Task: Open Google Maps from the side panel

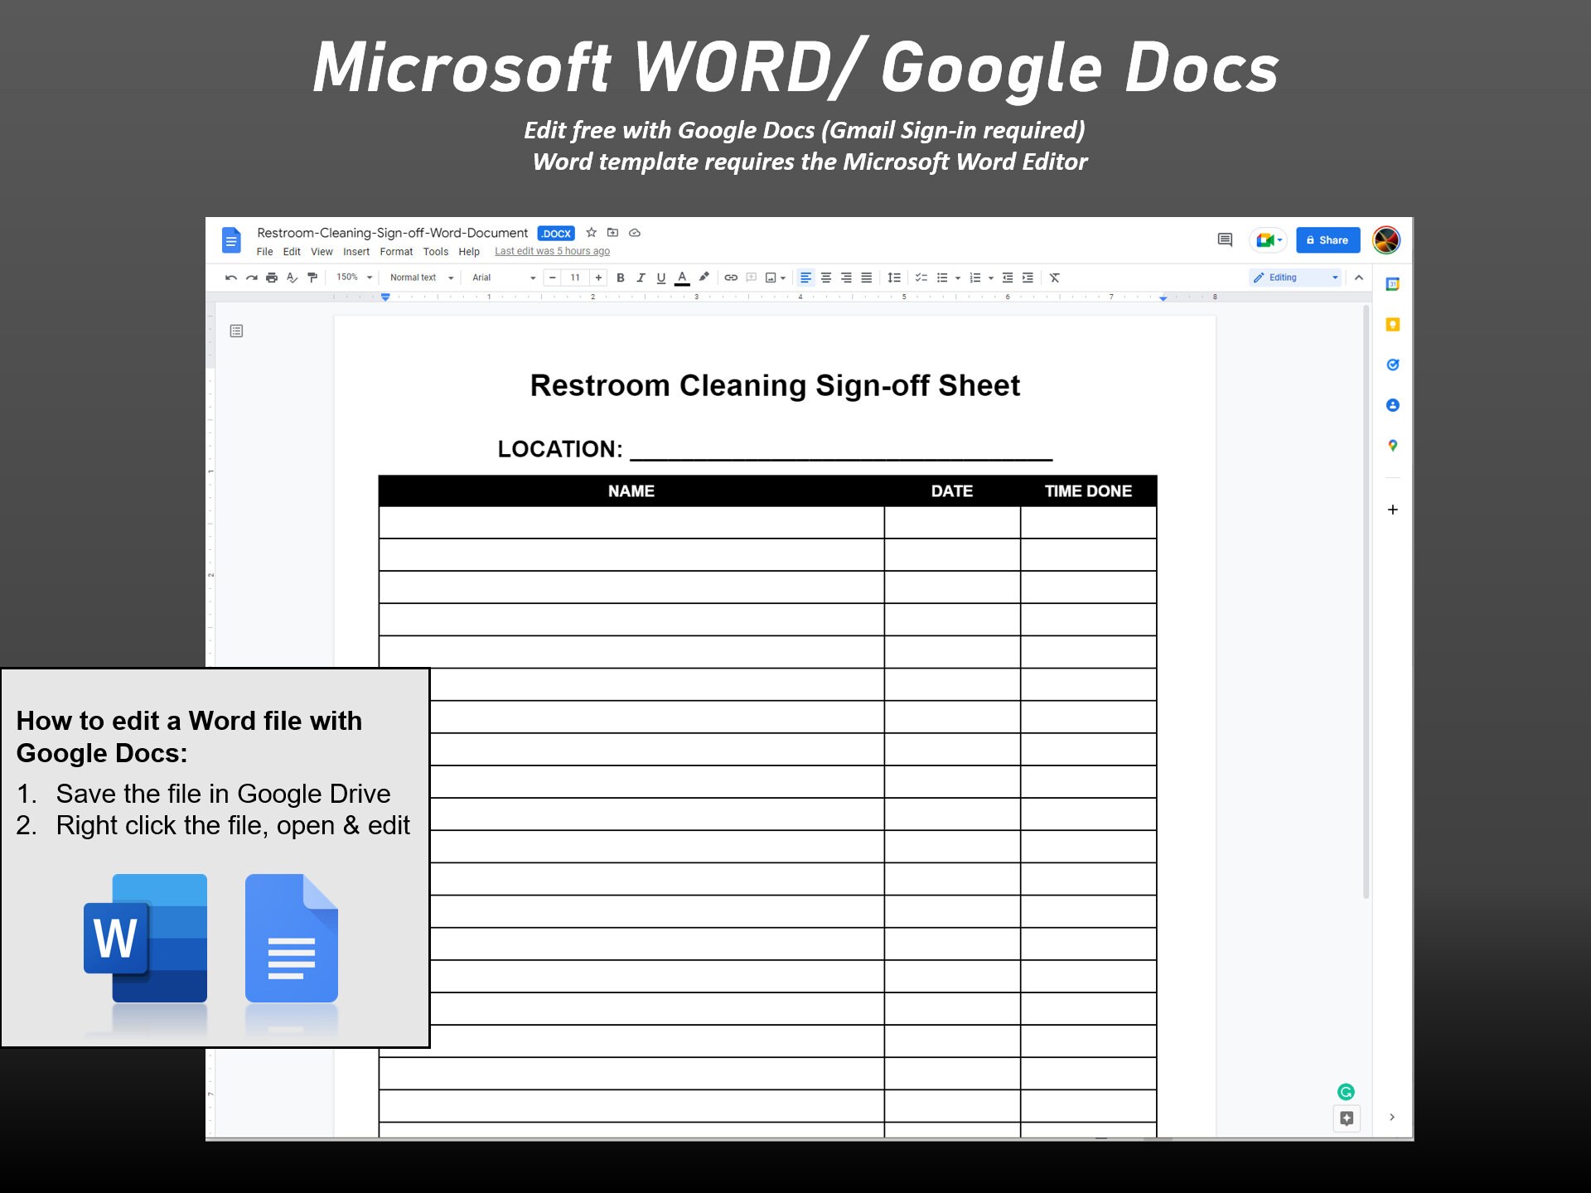Action: [x=1393, y=446]
